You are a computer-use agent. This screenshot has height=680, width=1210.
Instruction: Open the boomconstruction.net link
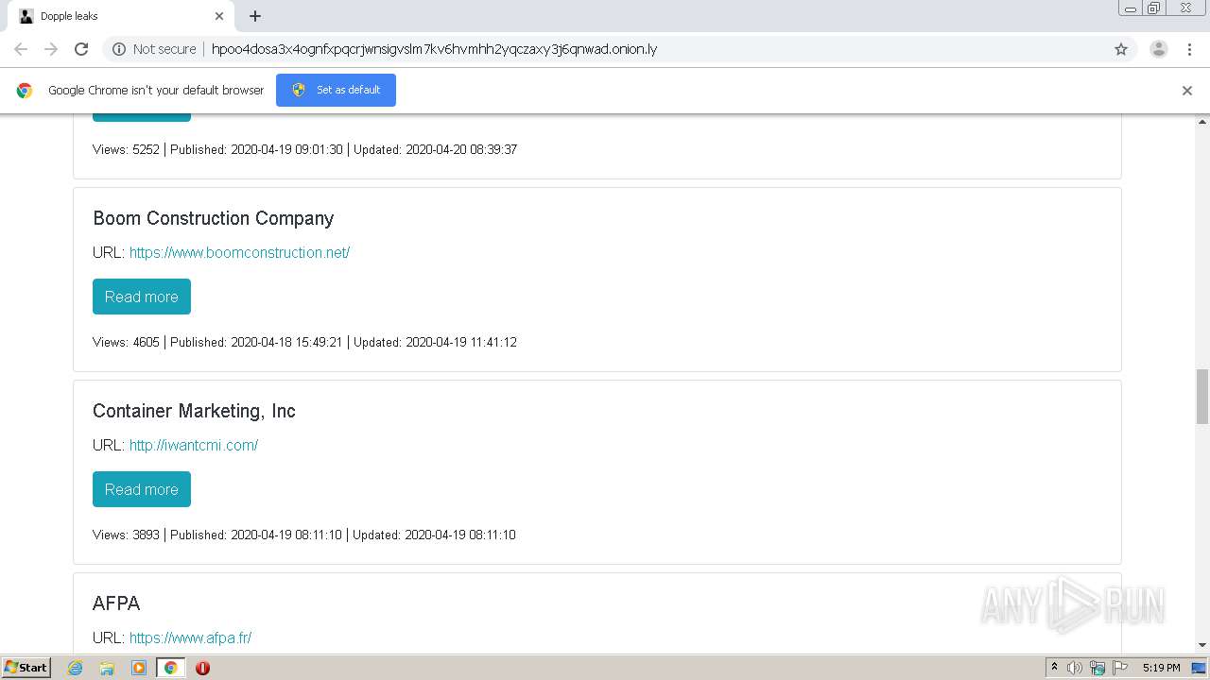point(239,252)
